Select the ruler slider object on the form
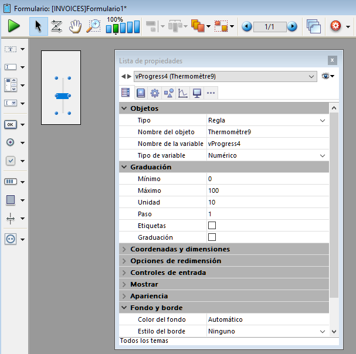 (62, 96)
